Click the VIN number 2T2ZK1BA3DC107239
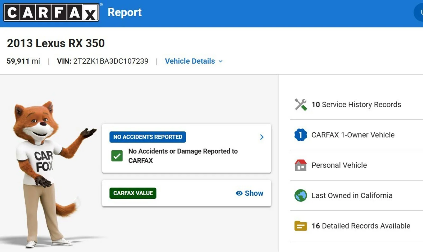423x252 pixels. [x=111, y=61]
